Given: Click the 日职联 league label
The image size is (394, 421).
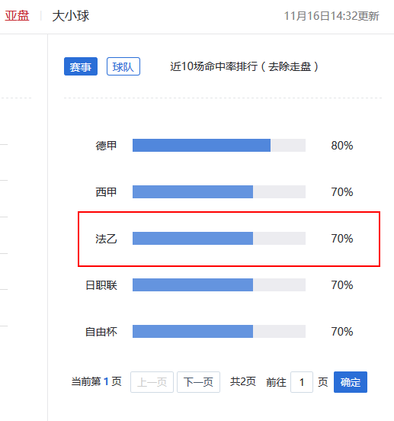Looking at the screenshot, I should pos(101,285).
